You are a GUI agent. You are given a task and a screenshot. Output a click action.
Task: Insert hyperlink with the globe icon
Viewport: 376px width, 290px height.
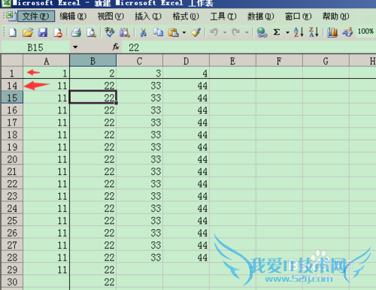pyautogui.click(x=262, y=32)
